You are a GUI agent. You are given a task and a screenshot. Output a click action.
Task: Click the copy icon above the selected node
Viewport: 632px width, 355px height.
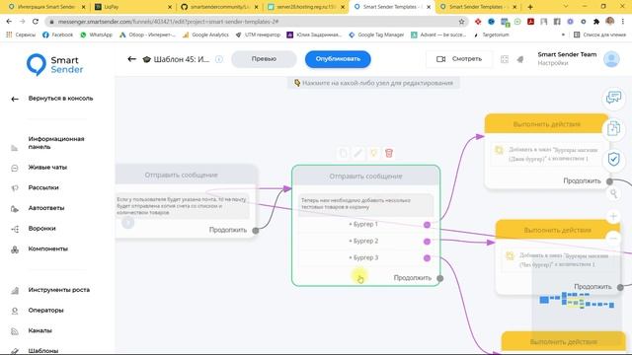pyautogui.click(x=343, y=153)
